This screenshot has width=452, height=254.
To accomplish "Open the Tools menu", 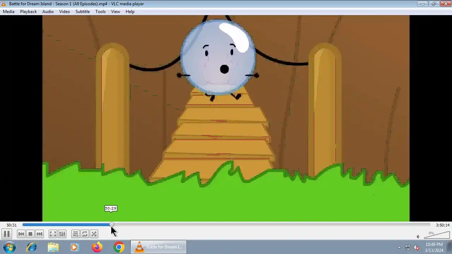I will pos(100,12).
